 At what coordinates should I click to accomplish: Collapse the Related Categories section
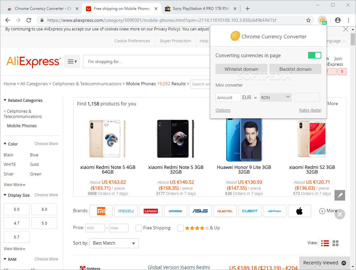coord(5,100)
